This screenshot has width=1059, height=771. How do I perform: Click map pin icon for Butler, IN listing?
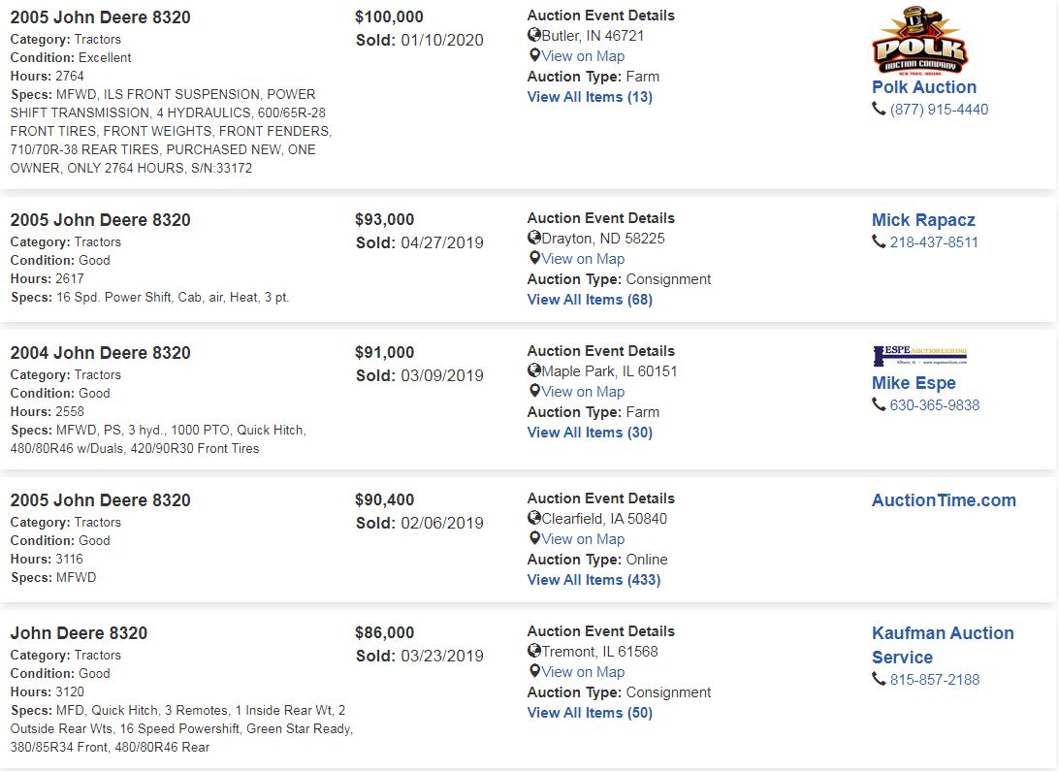(534, 56)
